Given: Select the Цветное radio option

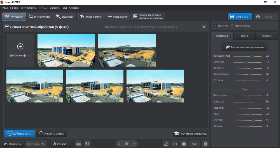Looking at the screenshot, I should [x=215, y=26].
